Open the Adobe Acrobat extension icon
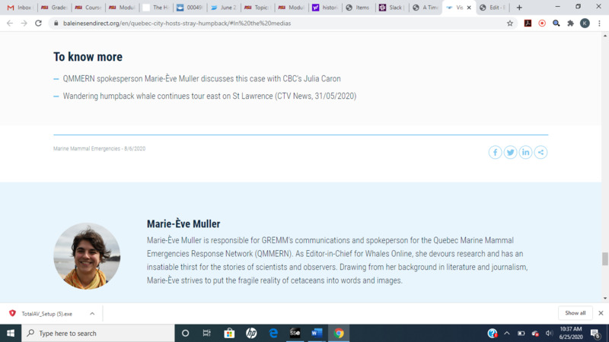The width and height of the screenshot is (609, 342). 528,24
